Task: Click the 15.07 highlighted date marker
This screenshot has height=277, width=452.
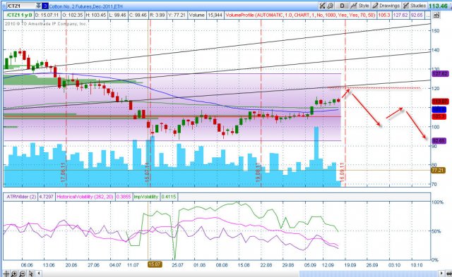Action: (155, 264)
